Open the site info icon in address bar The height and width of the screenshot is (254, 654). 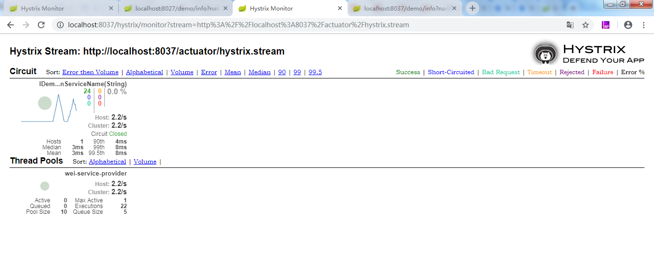tap(60, 25)
